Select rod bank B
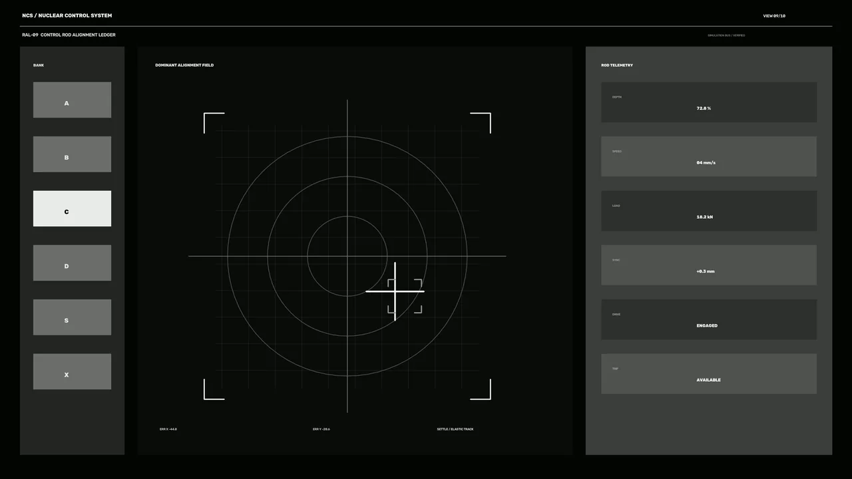 72,154
